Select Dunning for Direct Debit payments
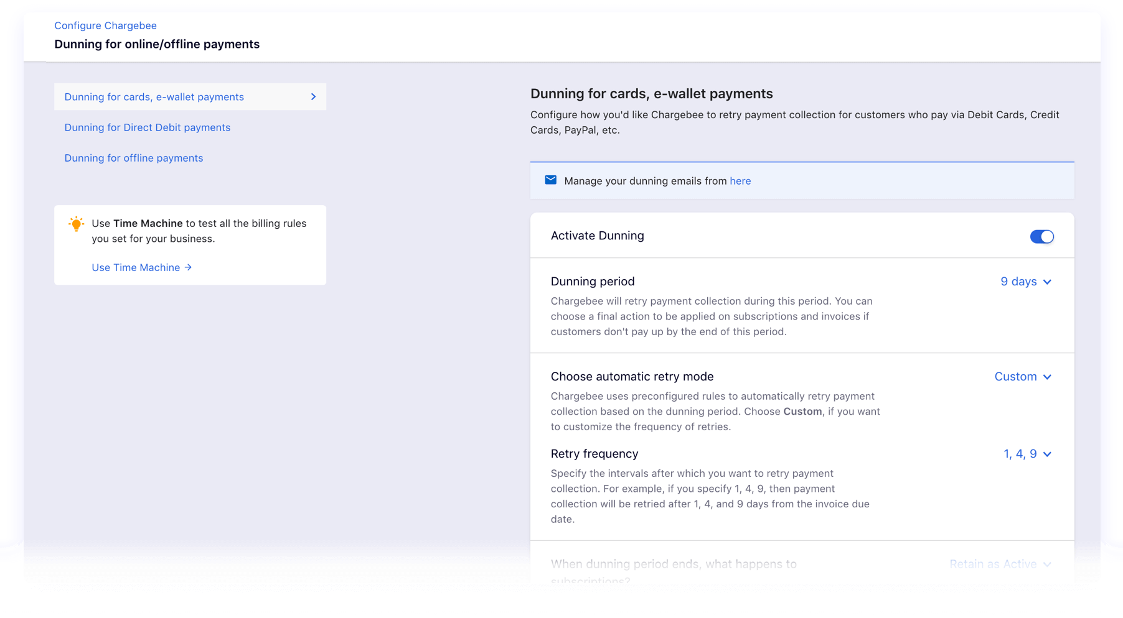Viewport: 1123px width, 618px height. (x=148, y=127)
